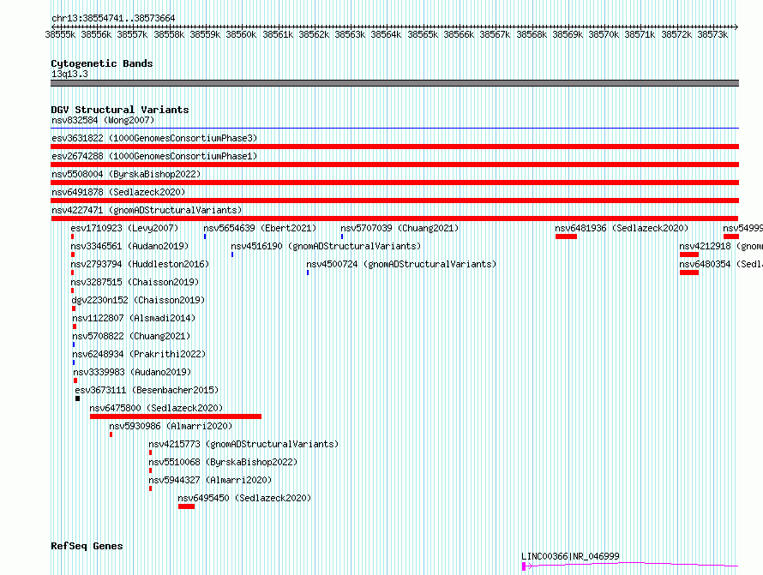Click the blue line of nsv832584
763x575 pixels.
(394, 129)
